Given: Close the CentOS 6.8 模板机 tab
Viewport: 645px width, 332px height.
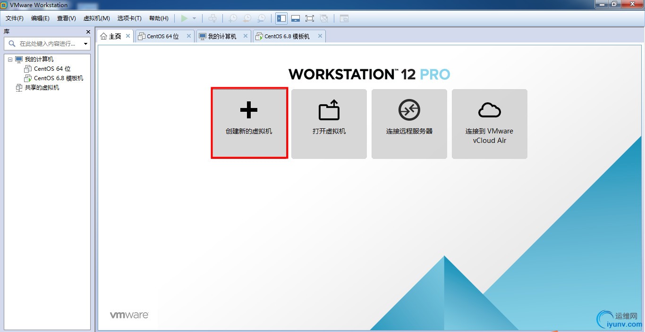Looking at the screenshot, I should [x=320, y=36].
